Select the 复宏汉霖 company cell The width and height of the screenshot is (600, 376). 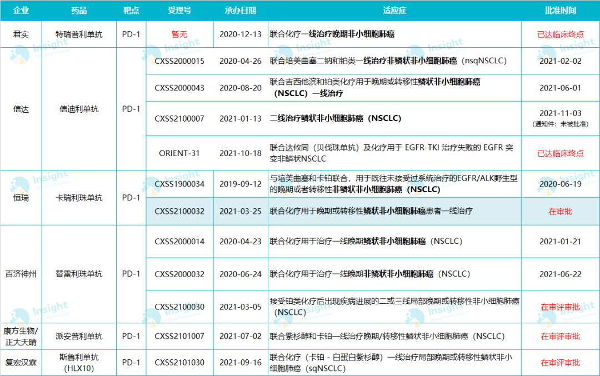coord(21,362)
